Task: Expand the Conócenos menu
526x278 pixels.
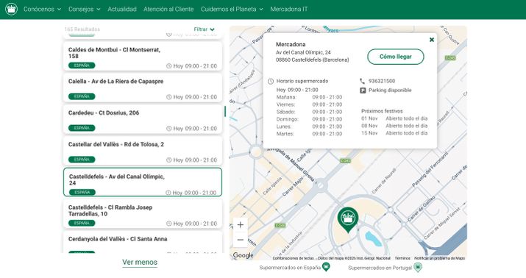Action: (x=42, y=9)
